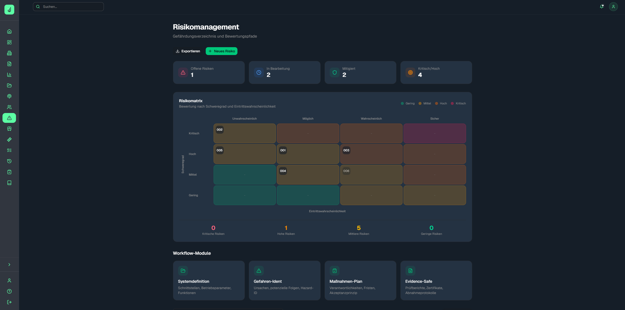
Task: Select risk 004 in the risk matrix
Action: coord(283,171)
